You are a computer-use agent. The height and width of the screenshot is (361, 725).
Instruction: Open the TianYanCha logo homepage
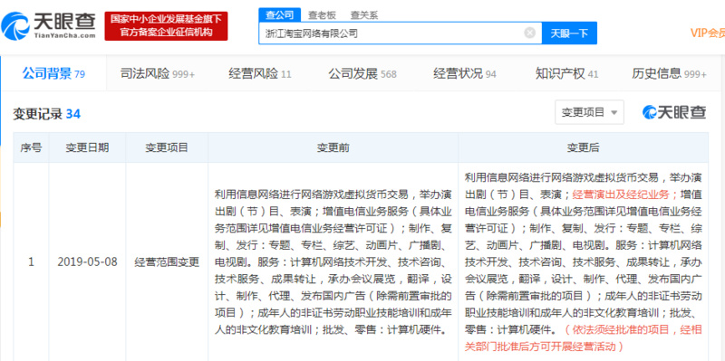point(49,26)
